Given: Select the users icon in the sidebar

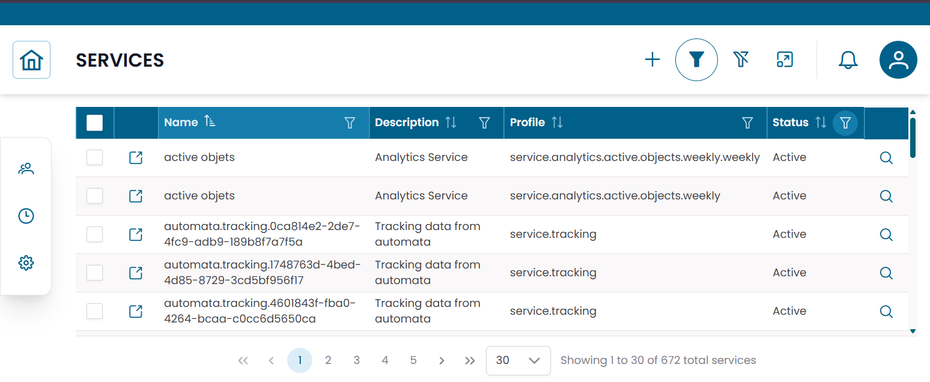Looking at the screenshot, I should 26,169.
